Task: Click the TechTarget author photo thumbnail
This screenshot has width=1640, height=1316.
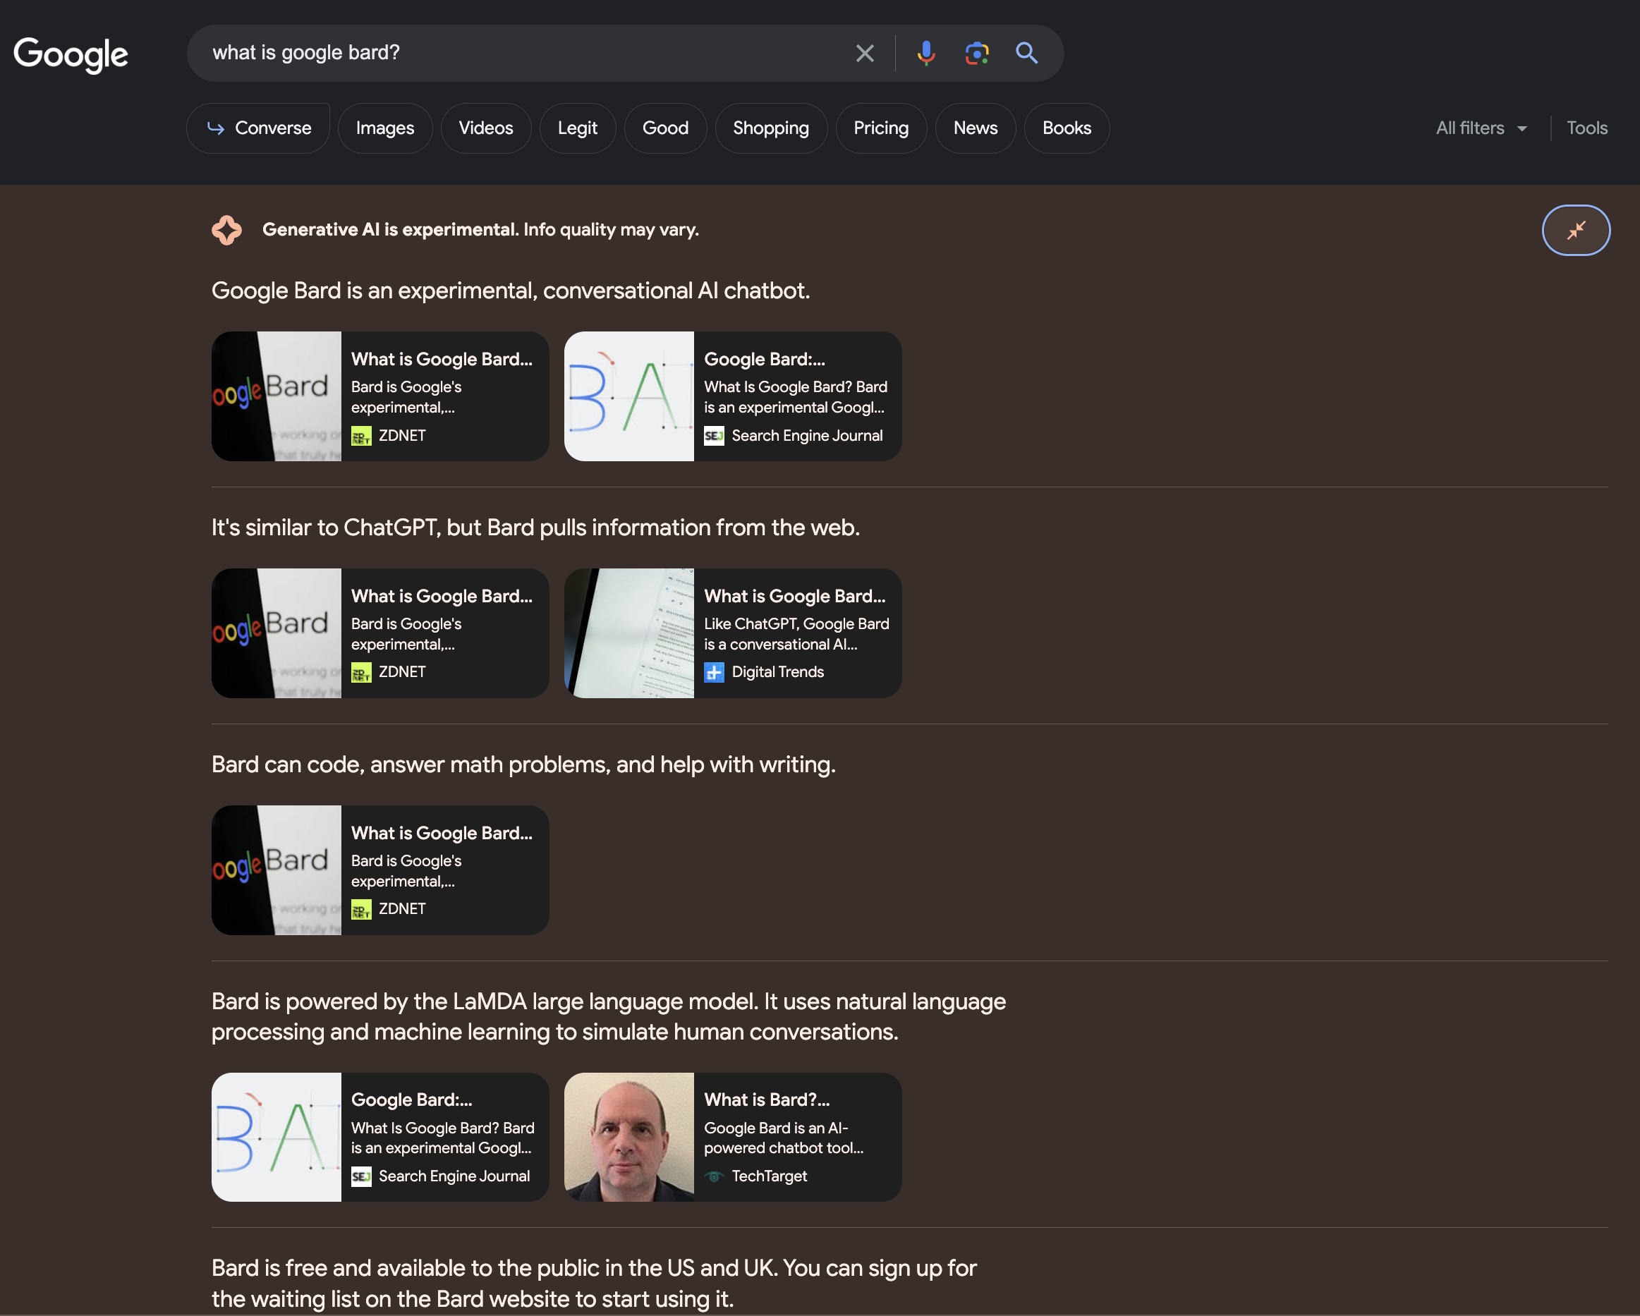Action: pos(629,1136)
